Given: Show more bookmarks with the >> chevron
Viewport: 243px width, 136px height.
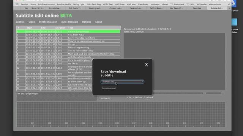Looking at the screenshot, I should (x=229, y=4).
